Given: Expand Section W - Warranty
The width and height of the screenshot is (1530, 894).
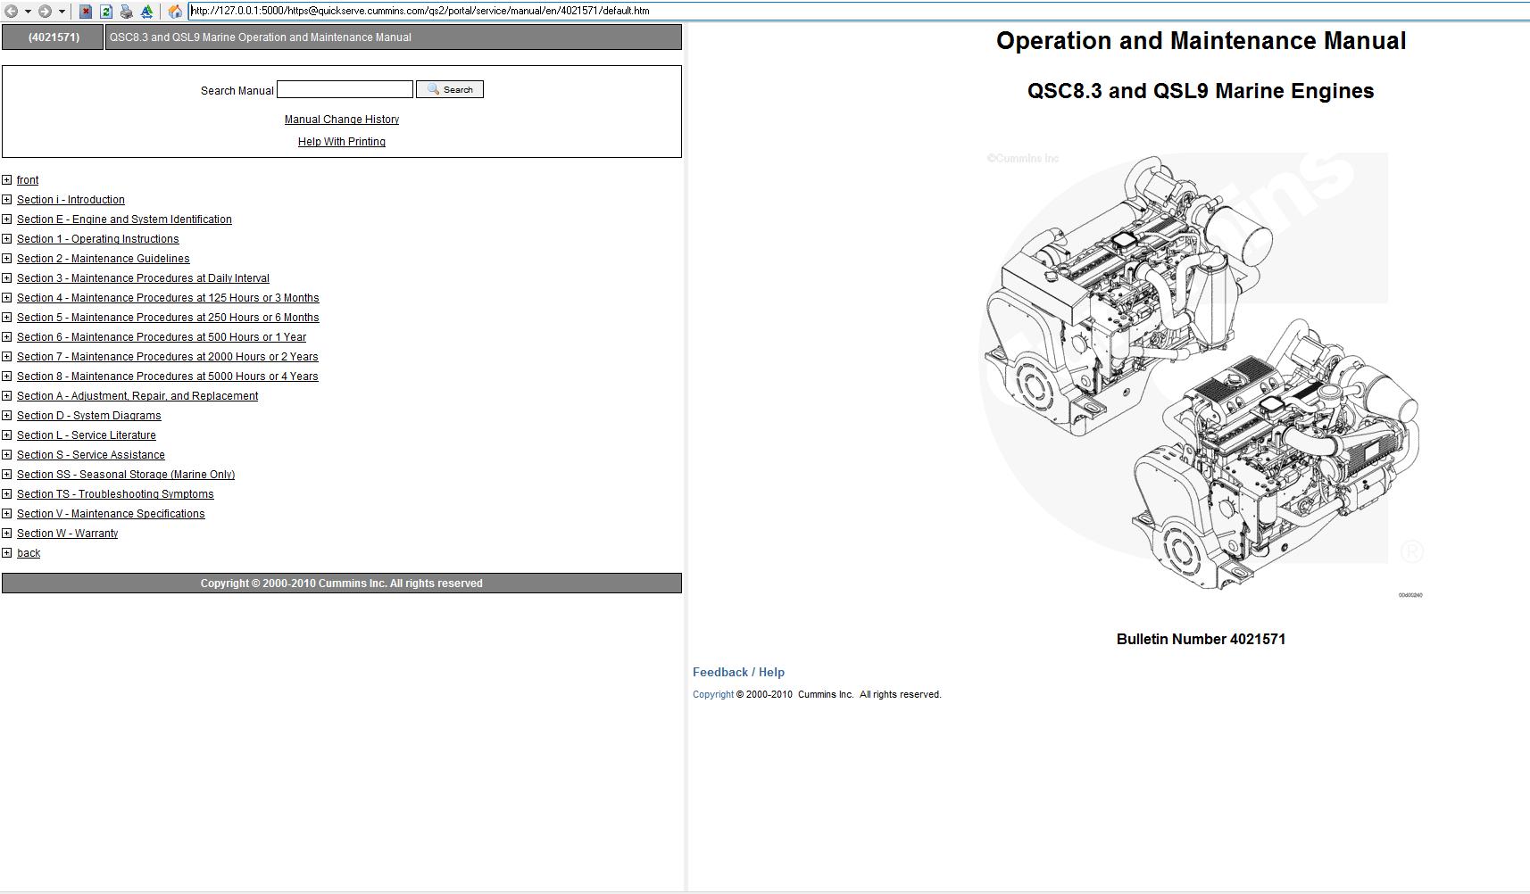Looking at the screenshot, I should click(x=7, y=533).
